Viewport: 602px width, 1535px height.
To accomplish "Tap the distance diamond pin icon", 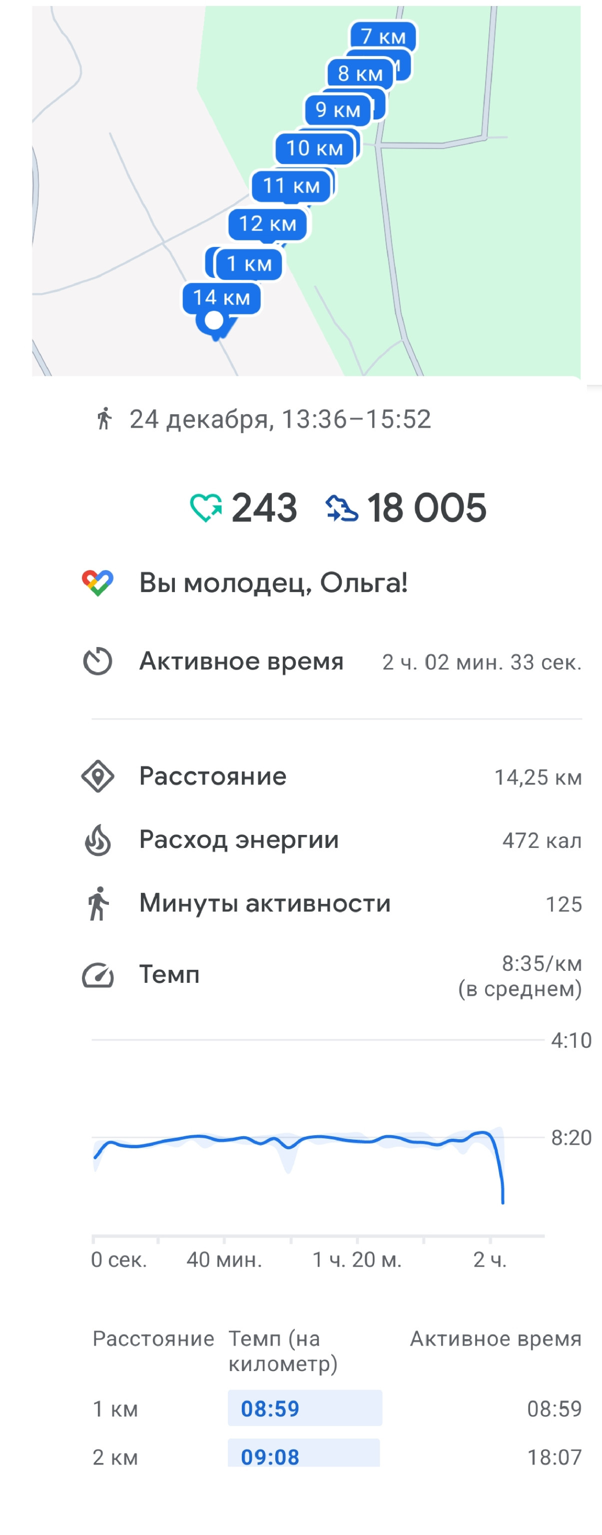I will (x=98, y=776).
